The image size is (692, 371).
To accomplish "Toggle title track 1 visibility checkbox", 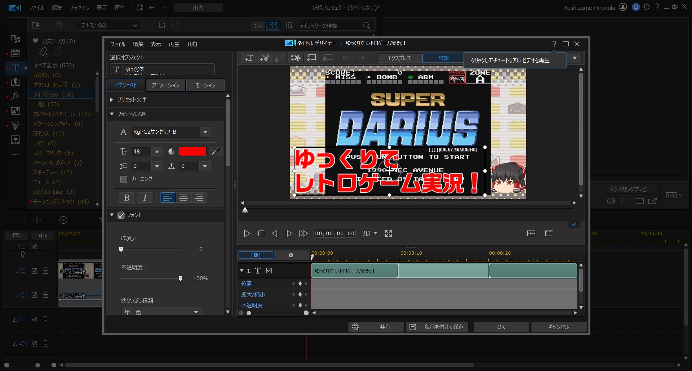I will (x=269, y=271).
